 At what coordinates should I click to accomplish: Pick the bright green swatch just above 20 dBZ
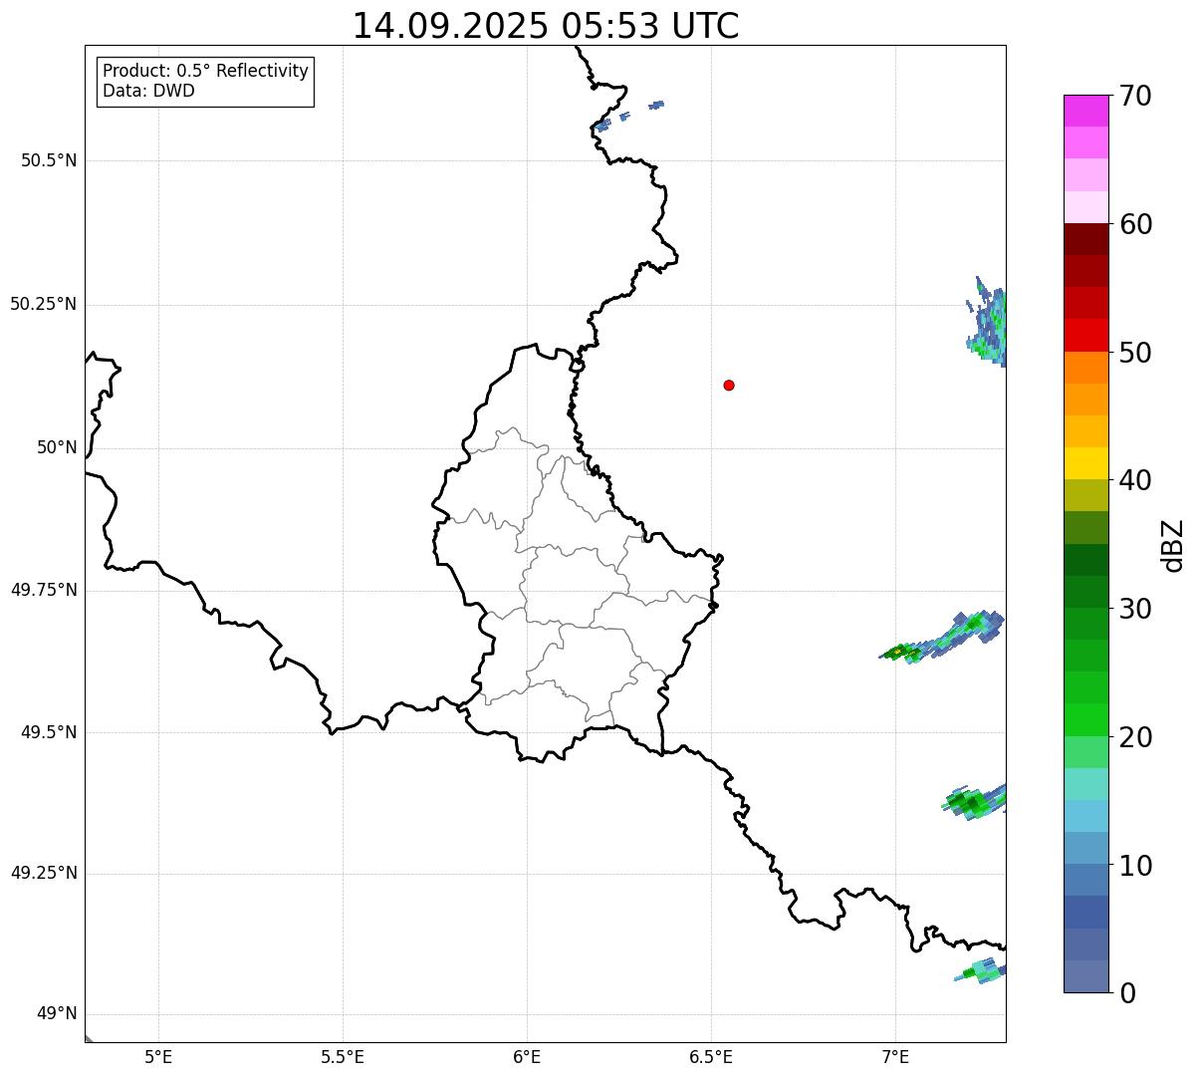(x=1086, y=720)
